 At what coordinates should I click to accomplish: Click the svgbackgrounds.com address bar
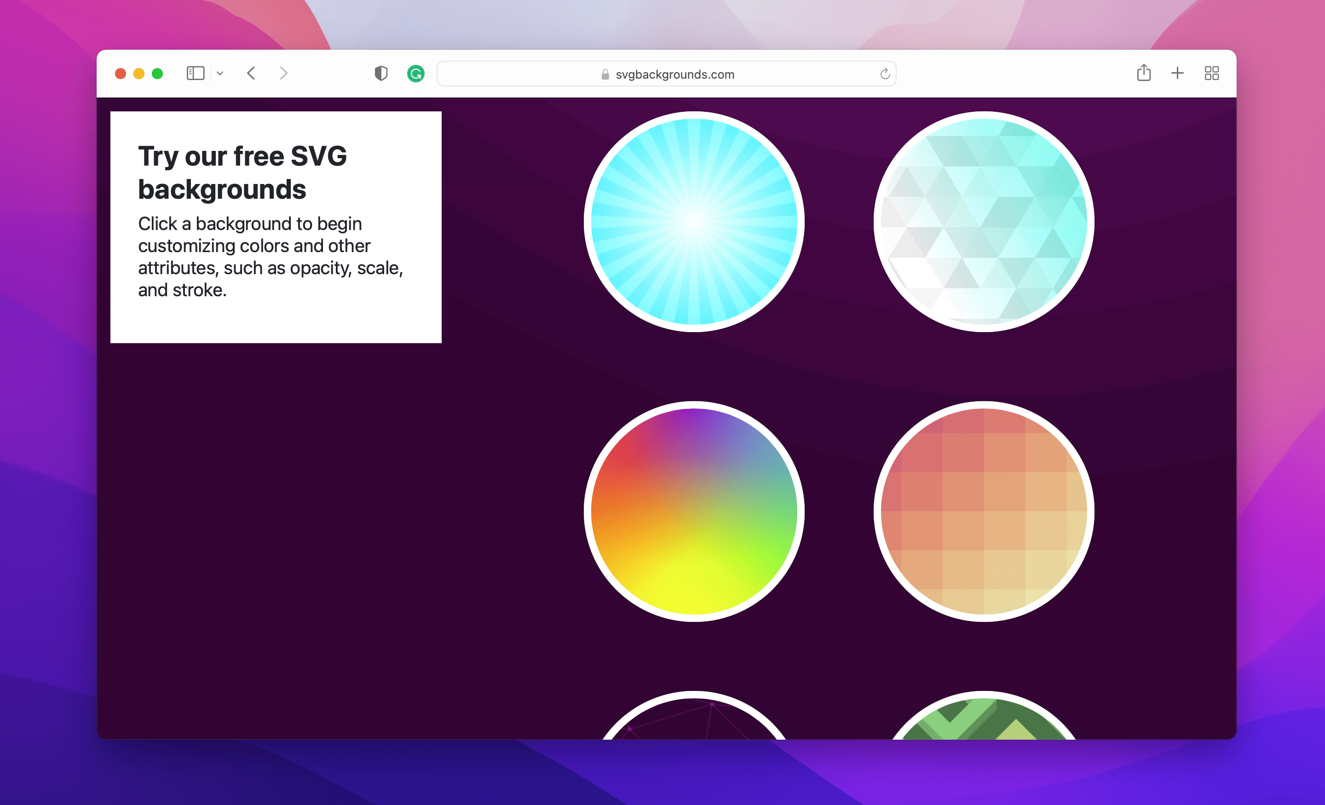[666, 74]
